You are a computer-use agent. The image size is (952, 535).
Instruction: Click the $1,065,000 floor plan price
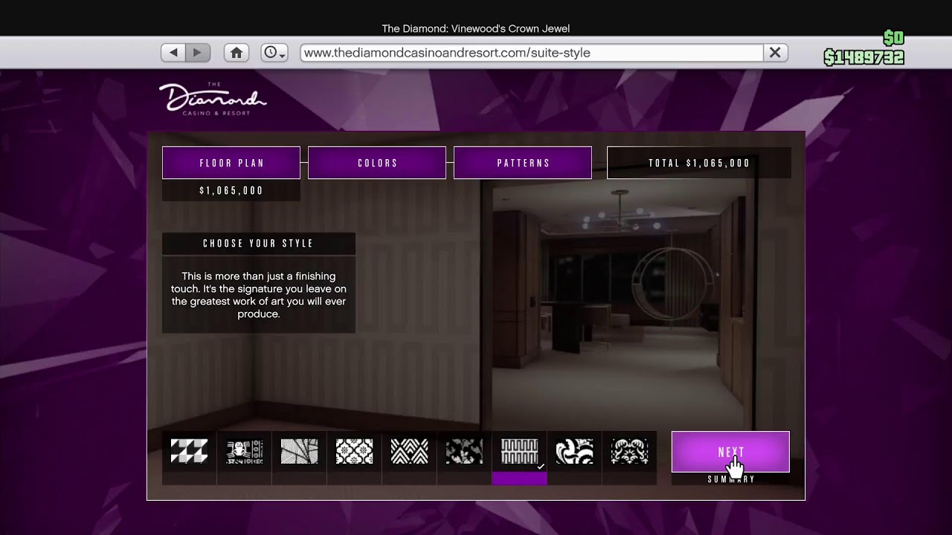231,191
